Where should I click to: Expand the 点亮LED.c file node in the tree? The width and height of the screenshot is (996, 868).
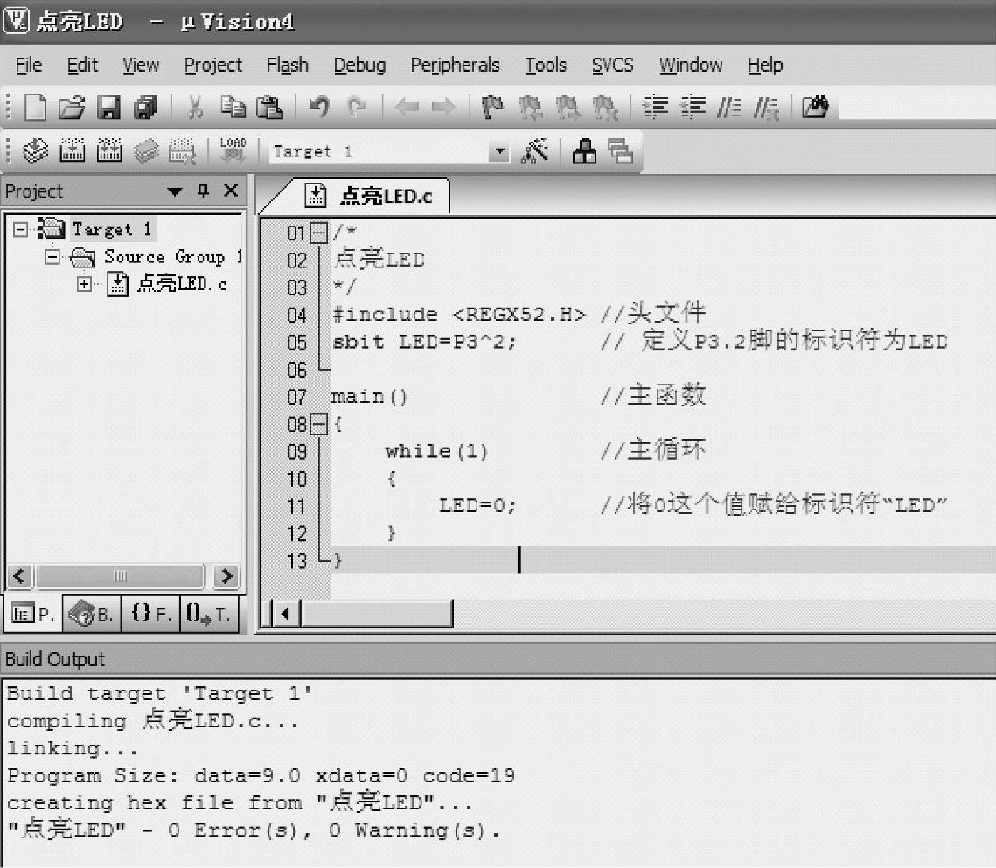pyautogui.click(x=84, y=284)
